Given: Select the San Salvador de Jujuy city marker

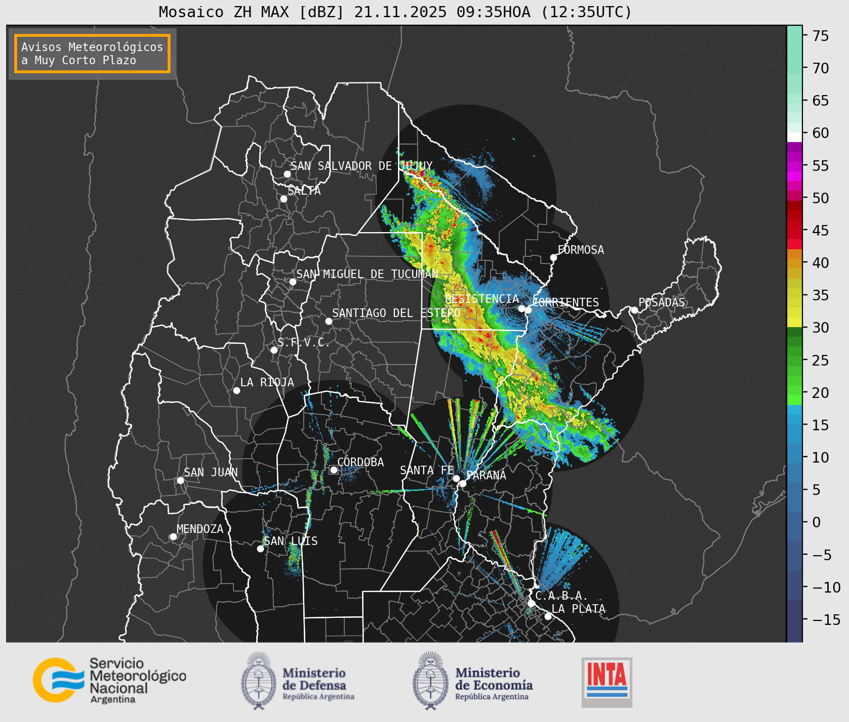Looking at the screenshot, I should pos(287,174).
